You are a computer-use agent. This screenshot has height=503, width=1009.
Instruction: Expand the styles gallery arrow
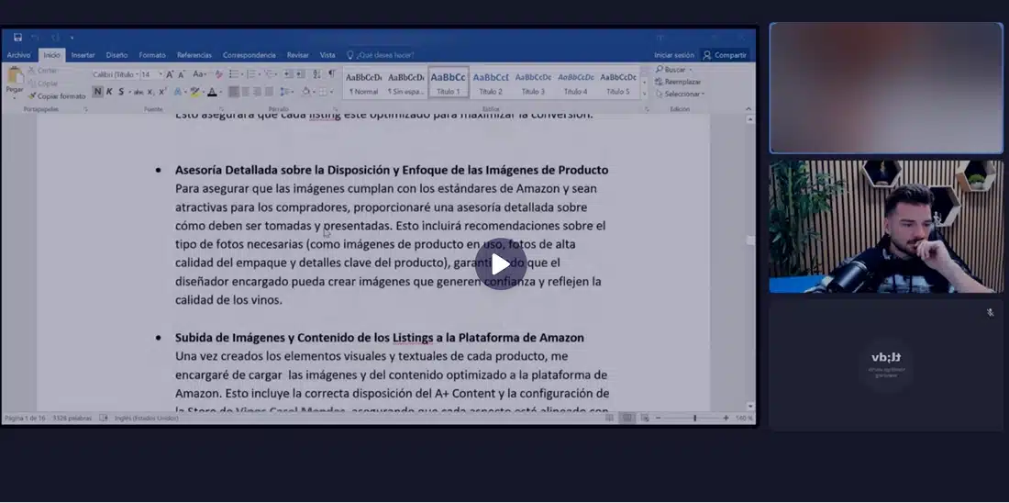pyautogui.click(x=644, y=95)
